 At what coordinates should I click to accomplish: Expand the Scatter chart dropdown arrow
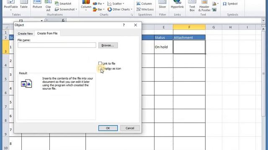[x=123, y=4]
